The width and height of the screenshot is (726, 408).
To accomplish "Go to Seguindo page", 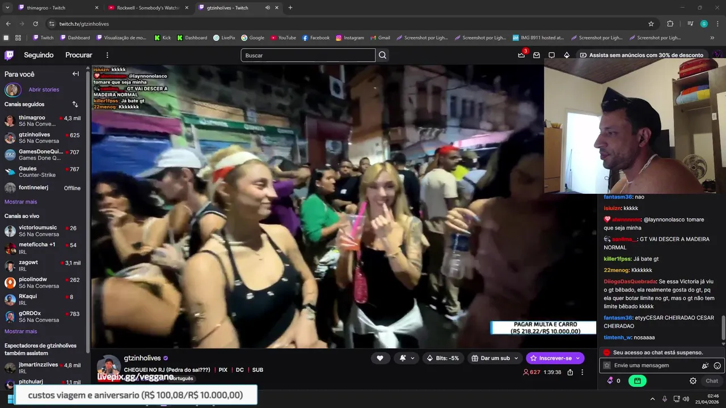I will click(x=39, y=55).
